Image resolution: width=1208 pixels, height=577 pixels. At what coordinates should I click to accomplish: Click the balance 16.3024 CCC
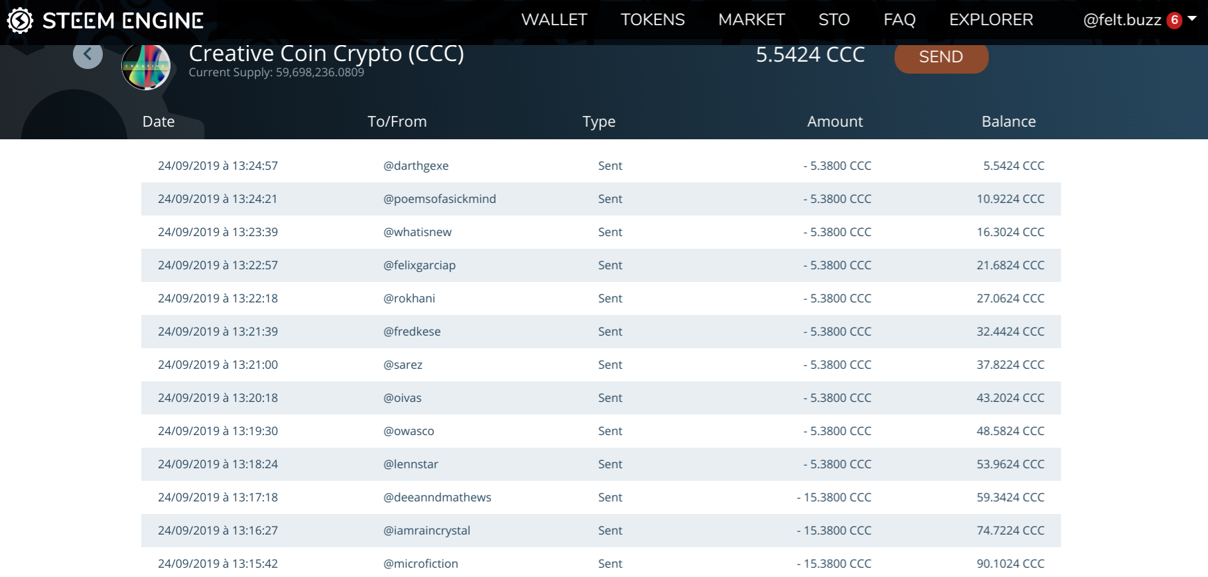coord(1010,232)
